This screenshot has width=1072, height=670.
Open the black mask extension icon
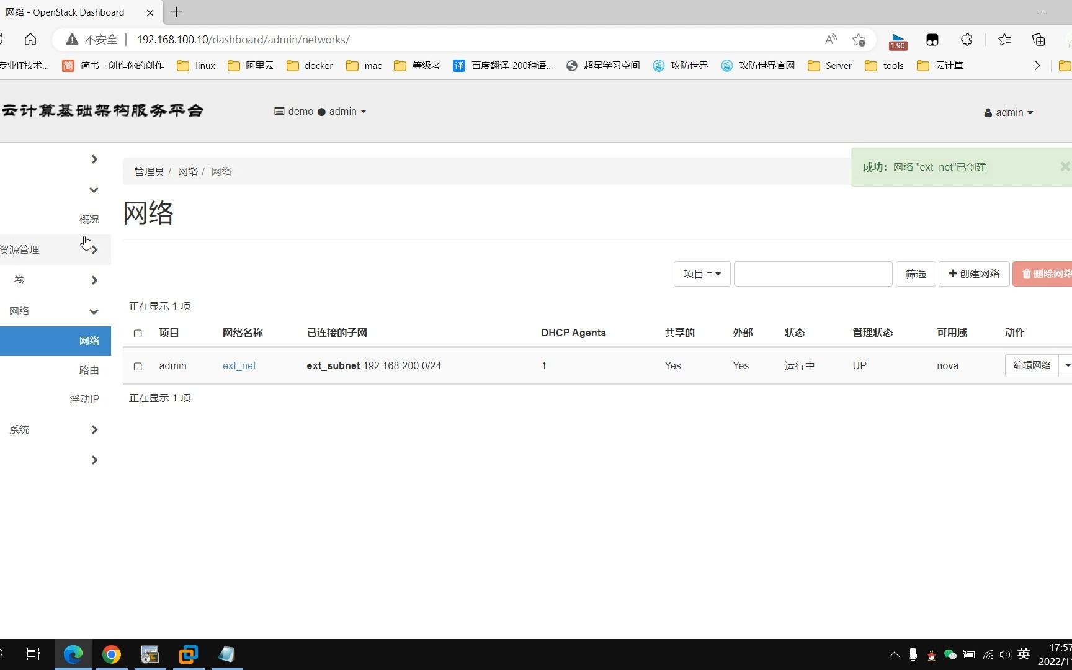point(932,40)
